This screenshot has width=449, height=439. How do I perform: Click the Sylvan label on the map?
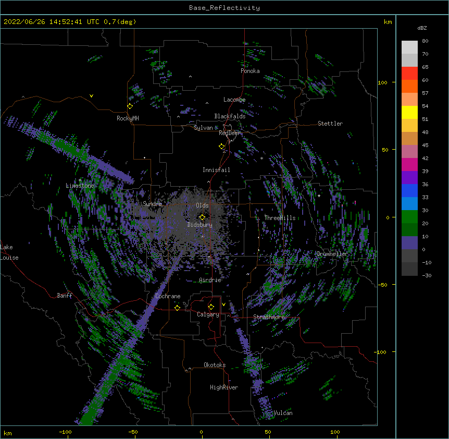(203, 128)
